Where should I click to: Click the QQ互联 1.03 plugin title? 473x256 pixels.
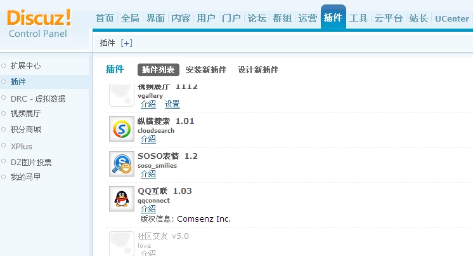[165, 191]
